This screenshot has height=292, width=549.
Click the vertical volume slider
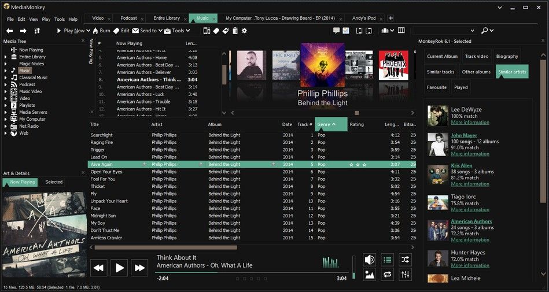(x=353, y=268)
